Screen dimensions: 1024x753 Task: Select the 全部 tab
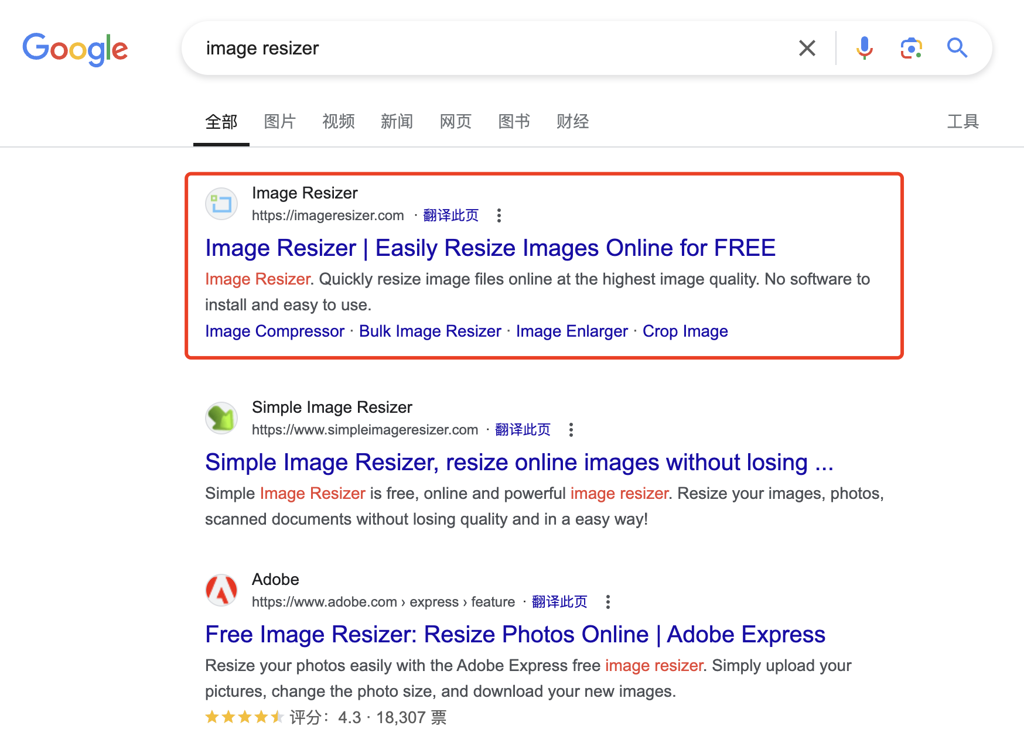click(221, 122)
